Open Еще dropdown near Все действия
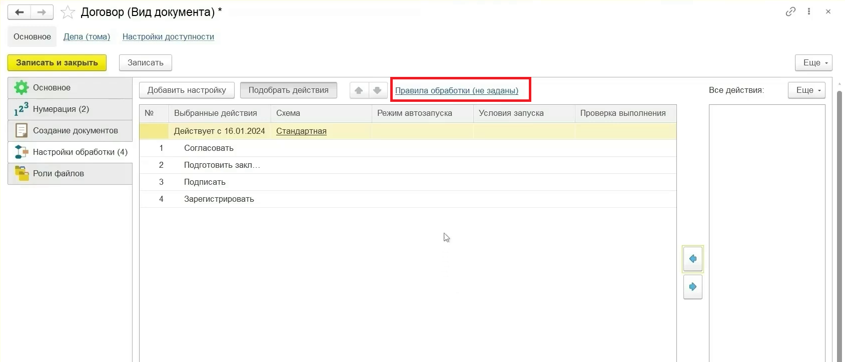 click(806, 90)
